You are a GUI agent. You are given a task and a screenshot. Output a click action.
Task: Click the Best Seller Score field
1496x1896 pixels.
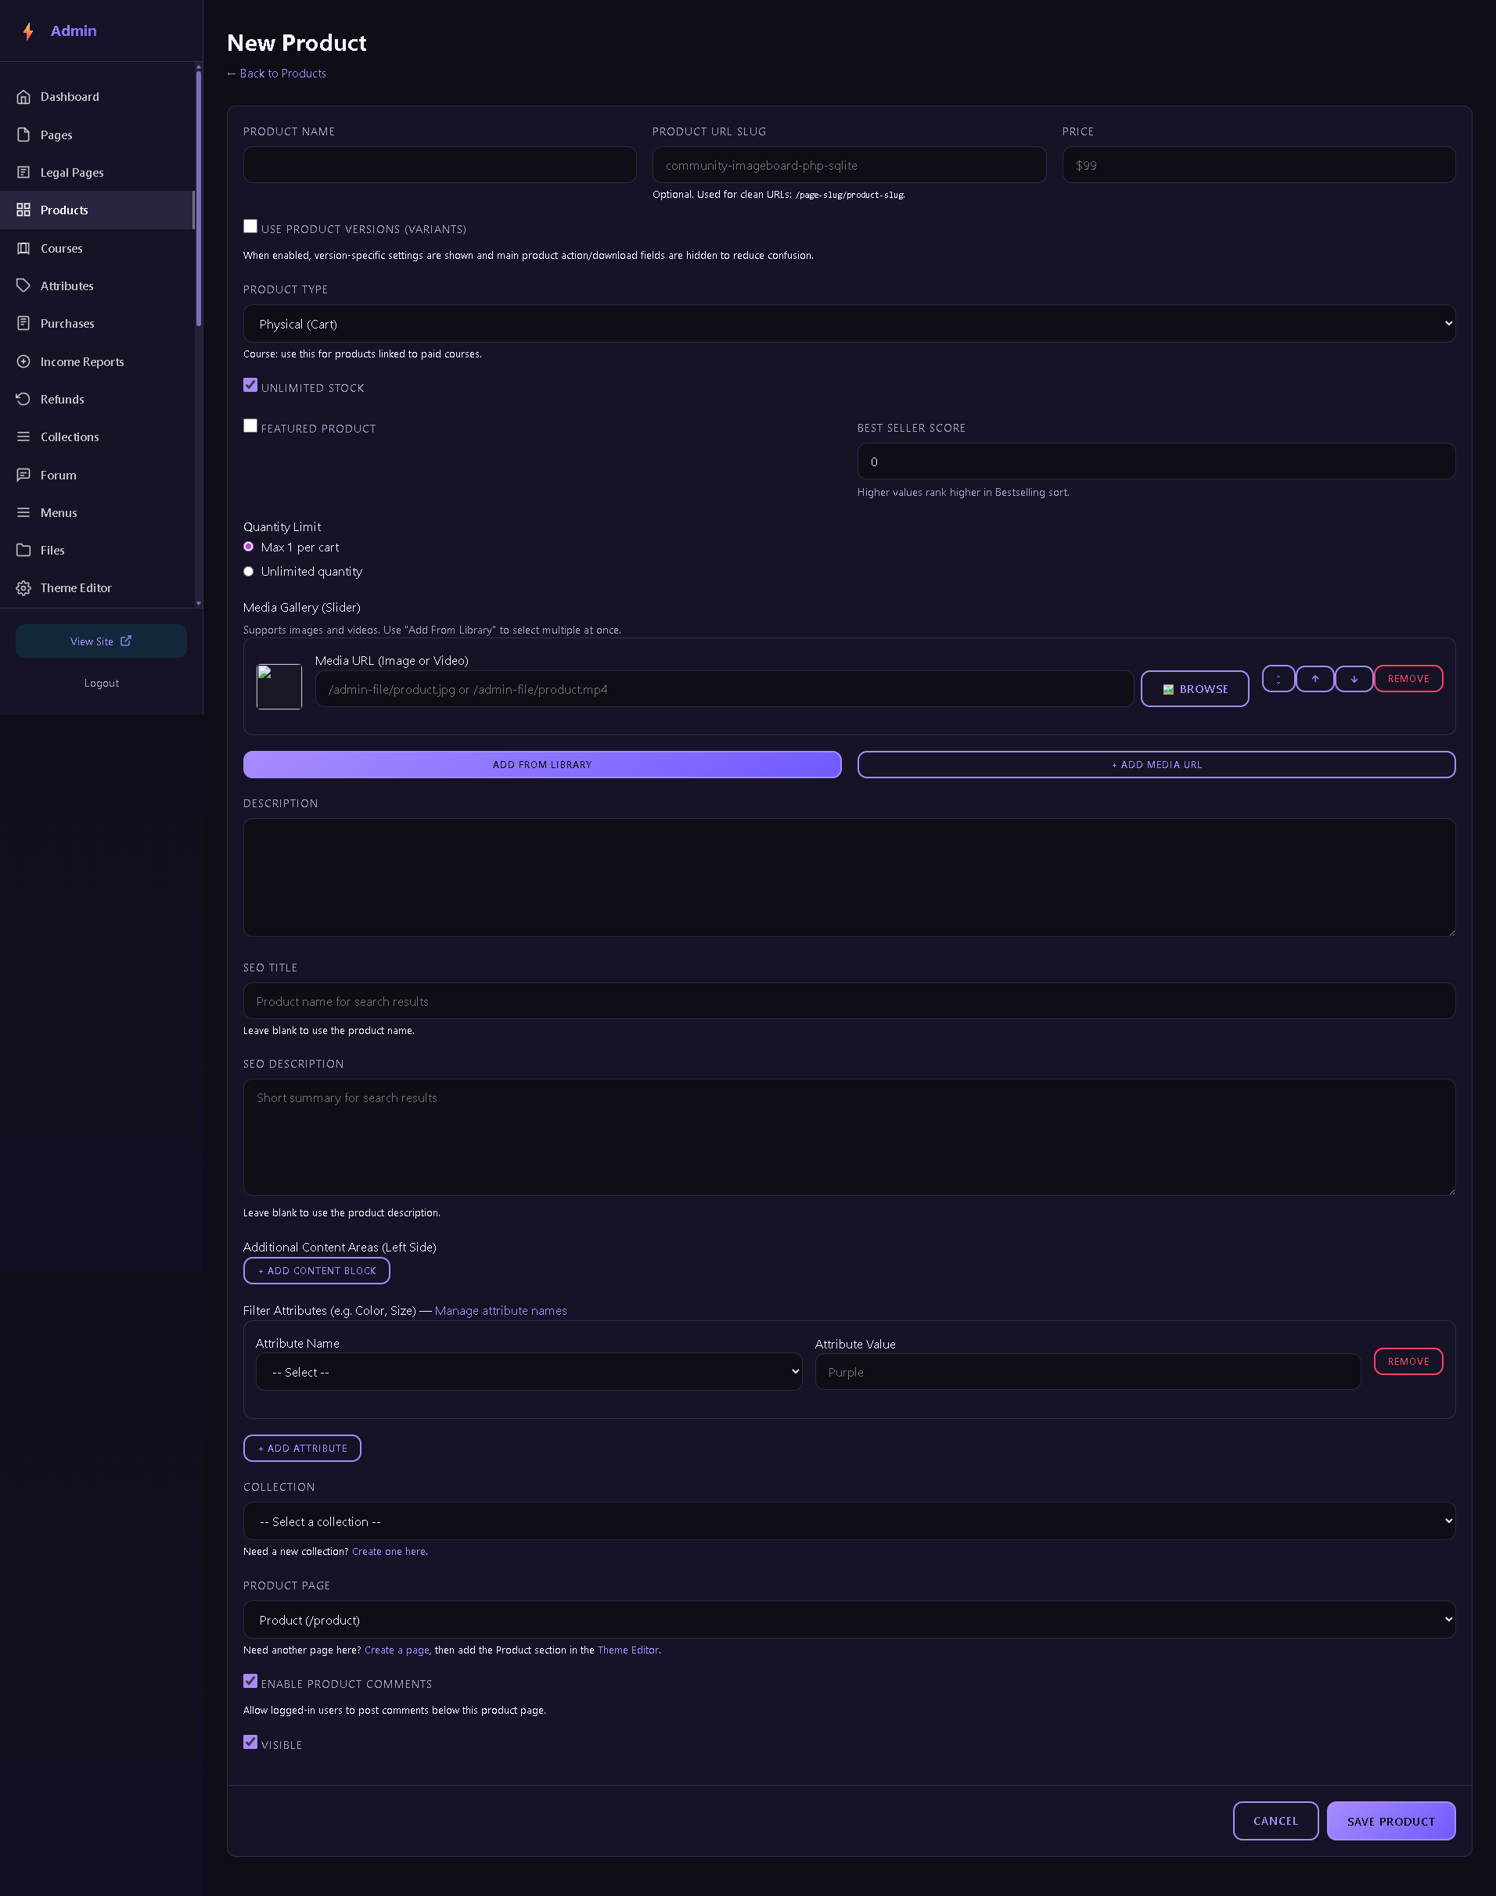[x=1156, y=461]
